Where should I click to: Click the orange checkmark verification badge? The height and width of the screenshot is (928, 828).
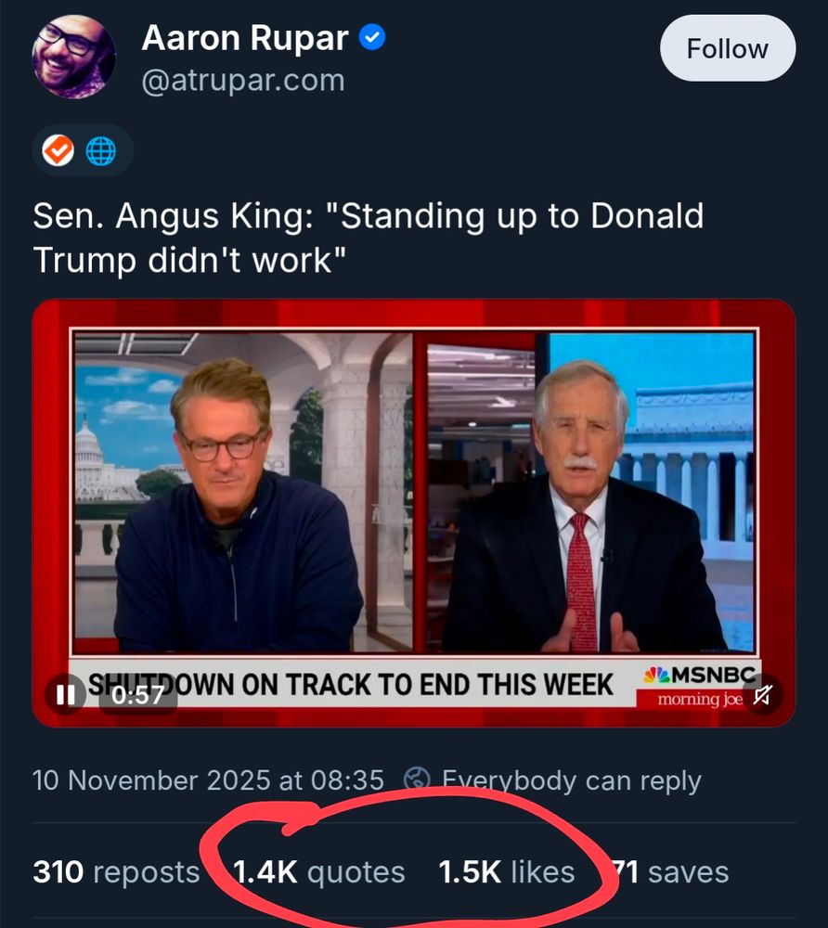(x=59, y=149)
